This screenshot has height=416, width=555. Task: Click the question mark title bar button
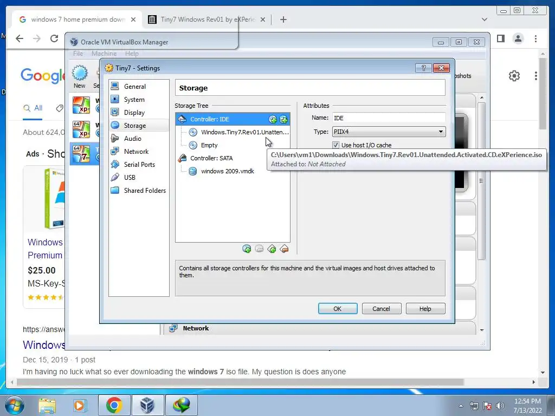tap(423, 68)
